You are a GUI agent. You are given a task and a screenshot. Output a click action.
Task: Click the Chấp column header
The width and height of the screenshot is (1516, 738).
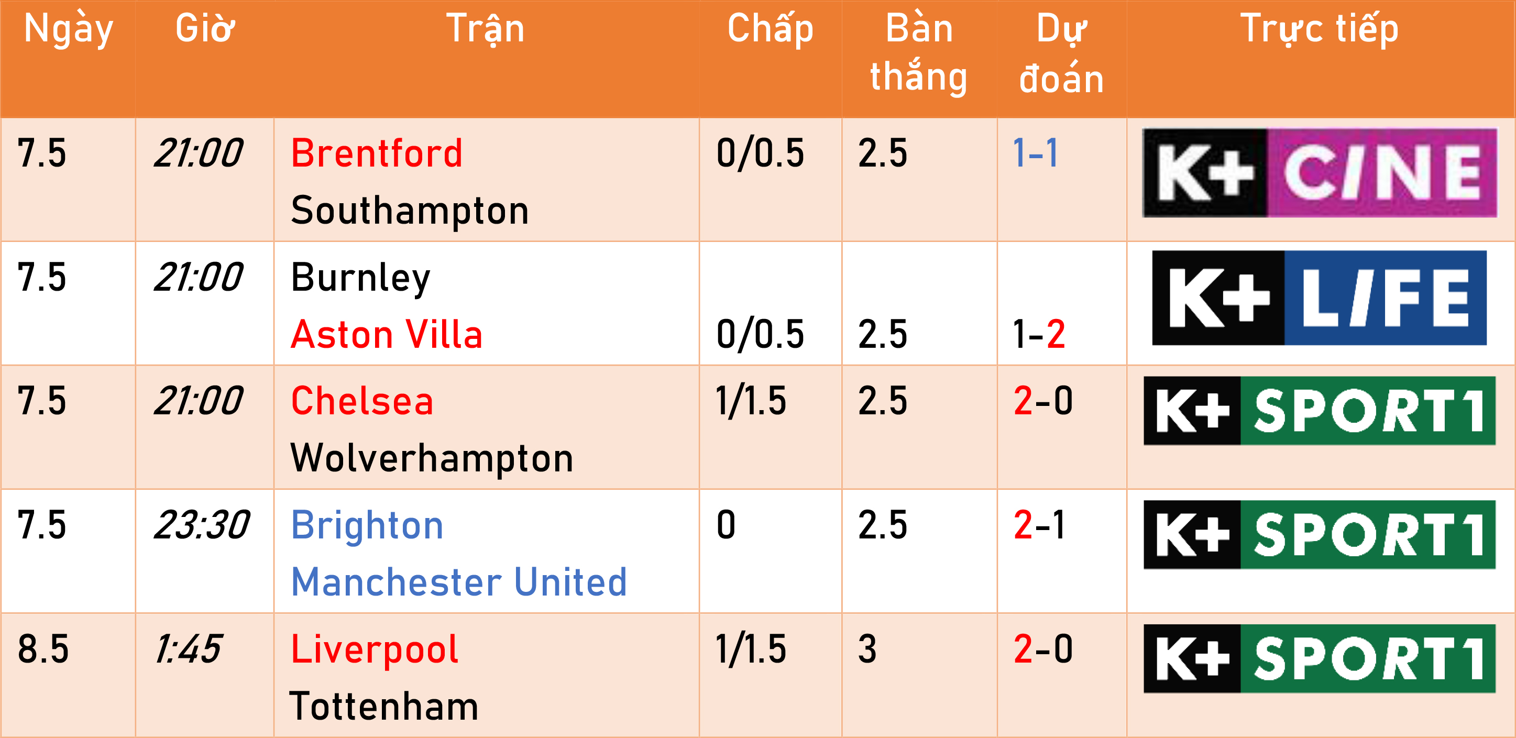pyautogui.click(x=771, y=28)
